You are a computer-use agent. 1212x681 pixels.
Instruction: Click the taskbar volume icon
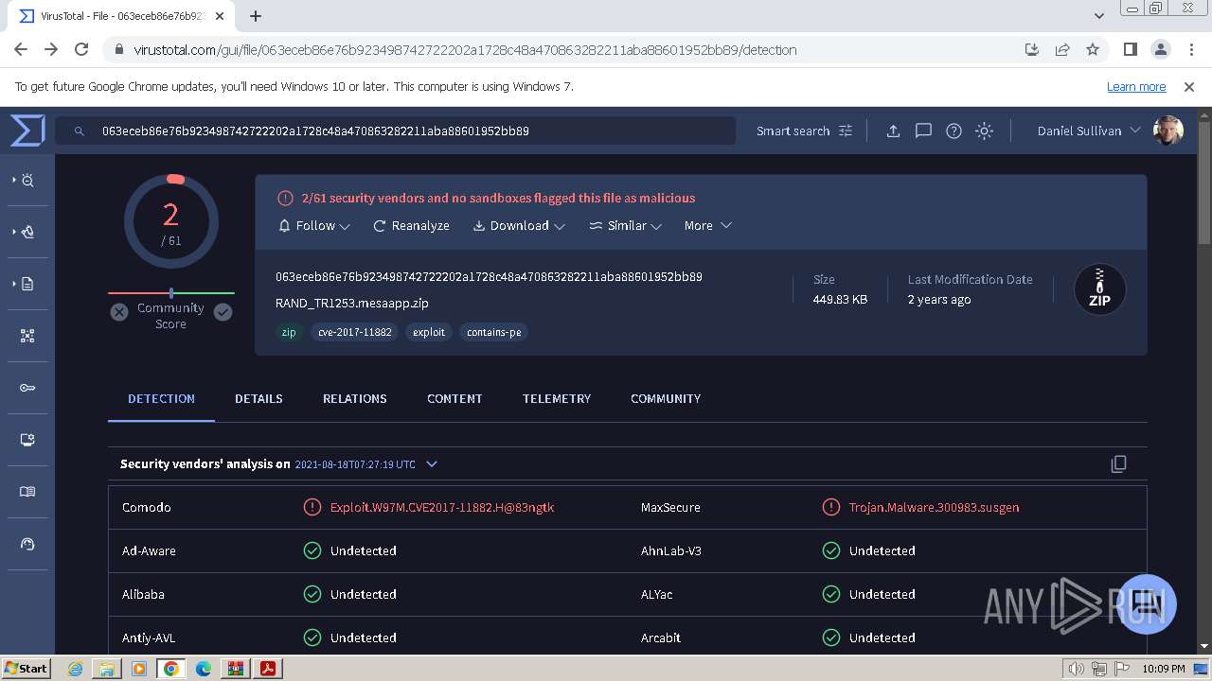click(x=1076, y=669)
